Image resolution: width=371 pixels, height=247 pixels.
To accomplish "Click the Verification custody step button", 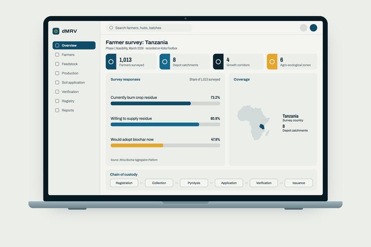I will pyautogui.click(x=264, y=183).
